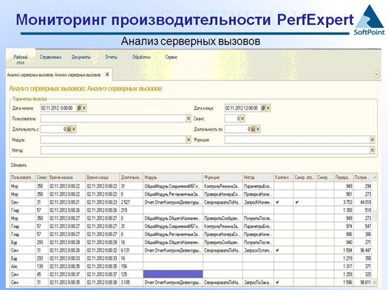Open the Обработки menu

coord(141,58)
